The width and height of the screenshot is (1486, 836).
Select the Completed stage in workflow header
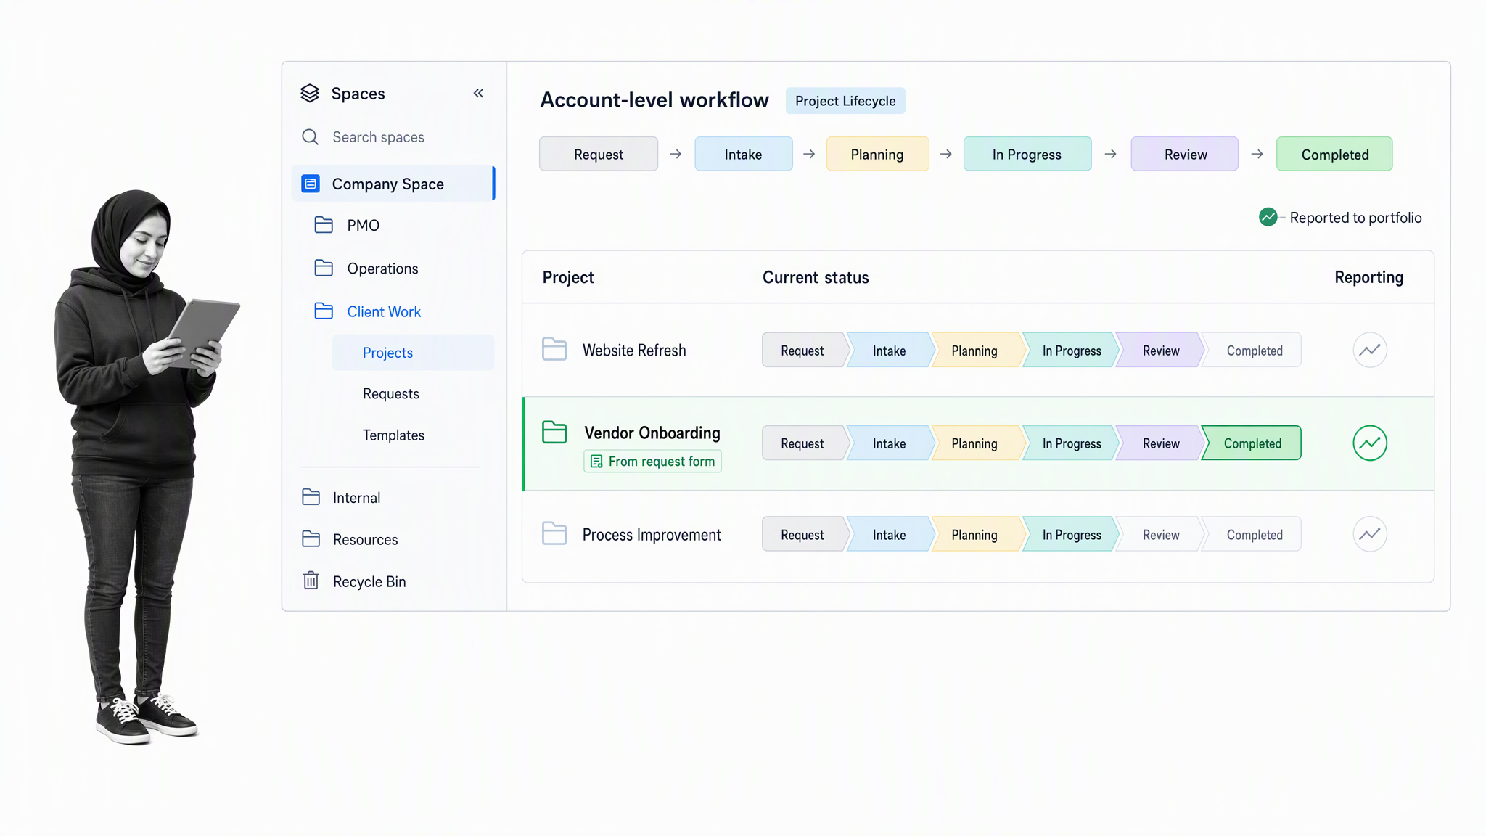pos(1334,154)
